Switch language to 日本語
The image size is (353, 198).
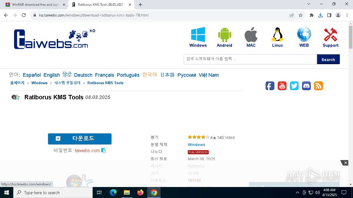[x=168, y=75]
